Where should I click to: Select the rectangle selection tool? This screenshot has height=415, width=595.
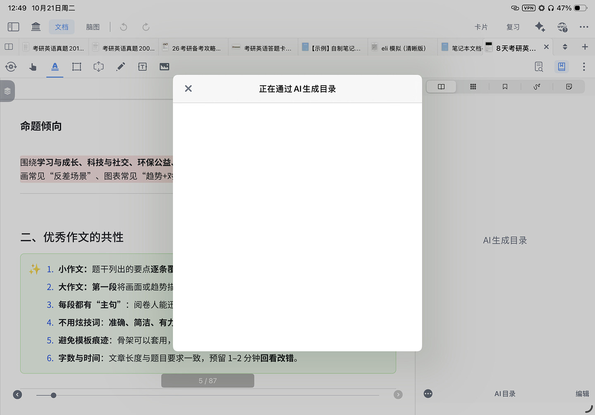tap(76, 67)
